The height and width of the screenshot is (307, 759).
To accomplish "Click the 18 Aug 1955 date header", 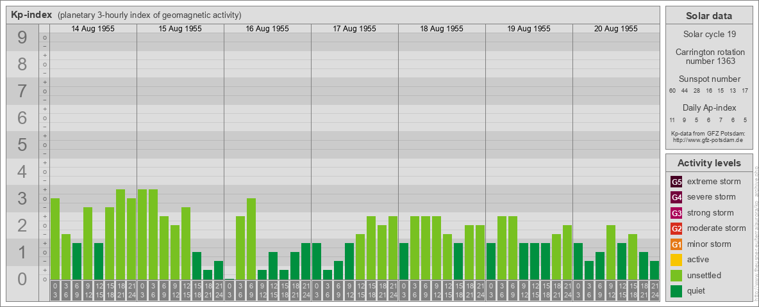I will (442, 29).
